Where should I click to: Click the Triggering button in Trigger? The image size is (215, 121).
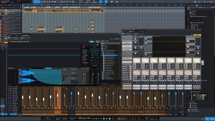(127, 46)
